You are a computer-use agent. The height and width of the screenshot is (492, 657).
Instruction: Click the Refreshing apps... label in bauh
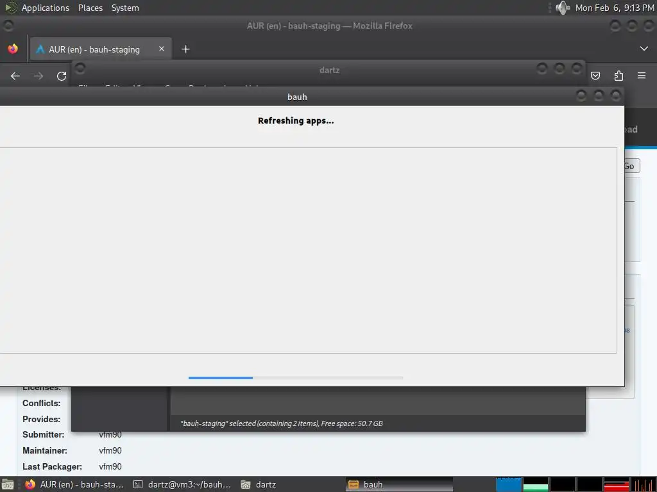click(x=296, y=121)
